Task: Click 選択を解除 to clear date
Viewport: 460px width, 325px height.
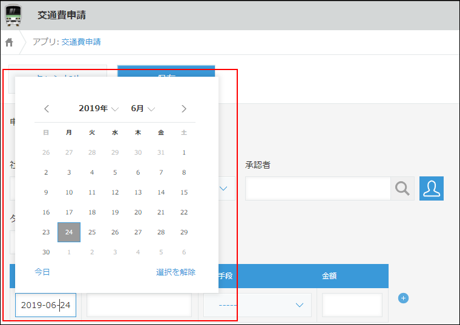Action: click(x=176, y=272)
